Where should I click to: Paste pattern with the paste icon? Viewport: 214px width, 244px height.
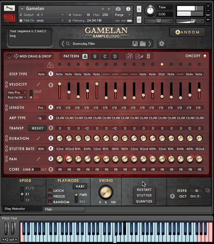pos(139,56)
